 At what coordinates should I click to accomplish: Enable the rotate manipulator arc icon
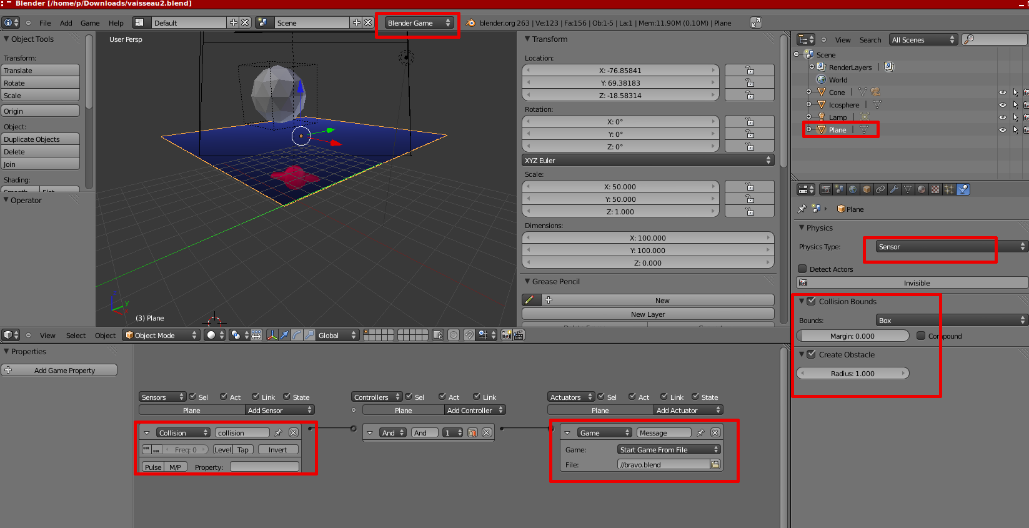pyautogui.click(x=297, y=336)
